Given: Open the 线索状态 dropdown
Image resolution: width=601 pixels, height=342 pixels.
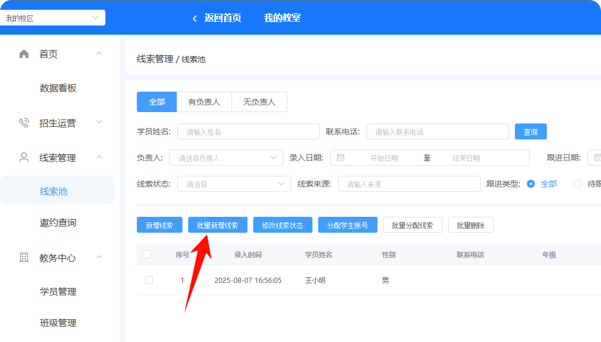Looking at the screenshot, I should pos(234,184).
